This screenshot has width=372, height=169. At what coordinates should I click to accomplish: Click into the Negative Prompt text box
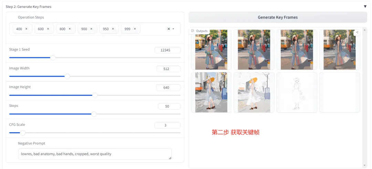(95, 154)
